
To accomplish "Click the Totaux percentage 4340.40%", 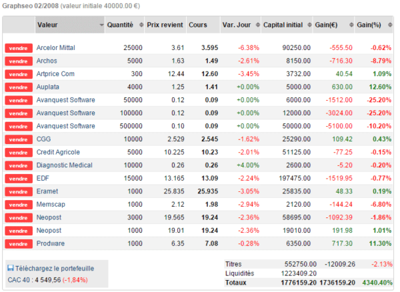I will pos(377,283).
